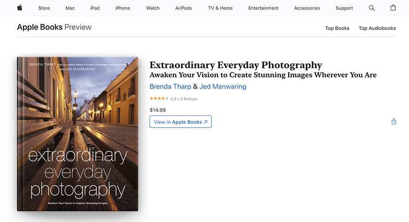Open author Jed Manwaring's page

tap(223, 86)
